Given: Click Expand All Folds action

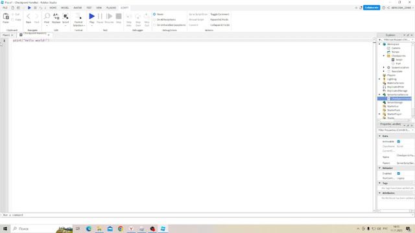Looking at the screenshot, I should click(219, 19).
